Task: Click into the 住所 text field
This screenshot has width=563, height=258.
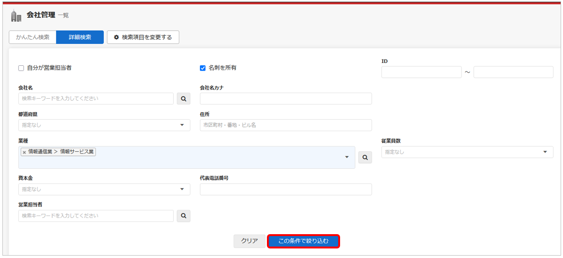Action: pos(286,125)
